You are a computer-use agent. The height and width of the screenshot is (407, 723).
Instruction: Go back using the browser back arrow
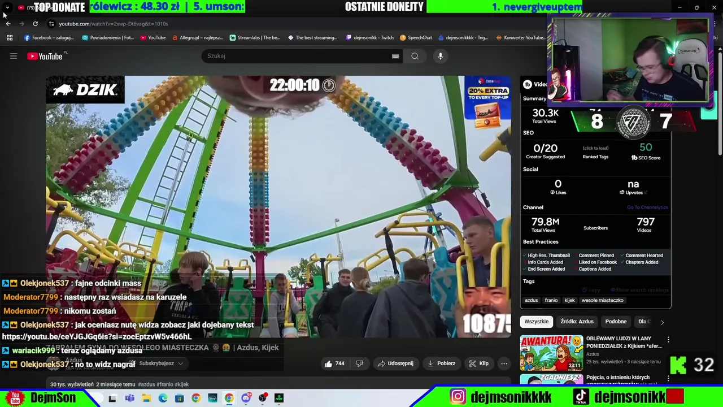click(x=8, y=24)
